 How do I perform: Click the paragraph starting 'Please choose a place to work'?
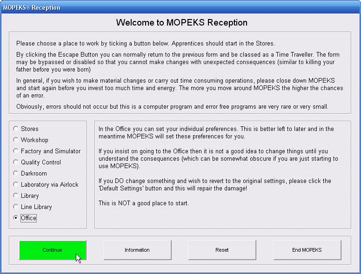click(146, 44)
